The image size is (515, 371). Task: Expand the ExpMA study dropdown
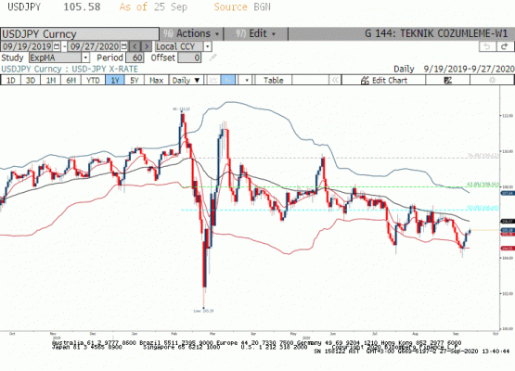(x=85, y=58)
